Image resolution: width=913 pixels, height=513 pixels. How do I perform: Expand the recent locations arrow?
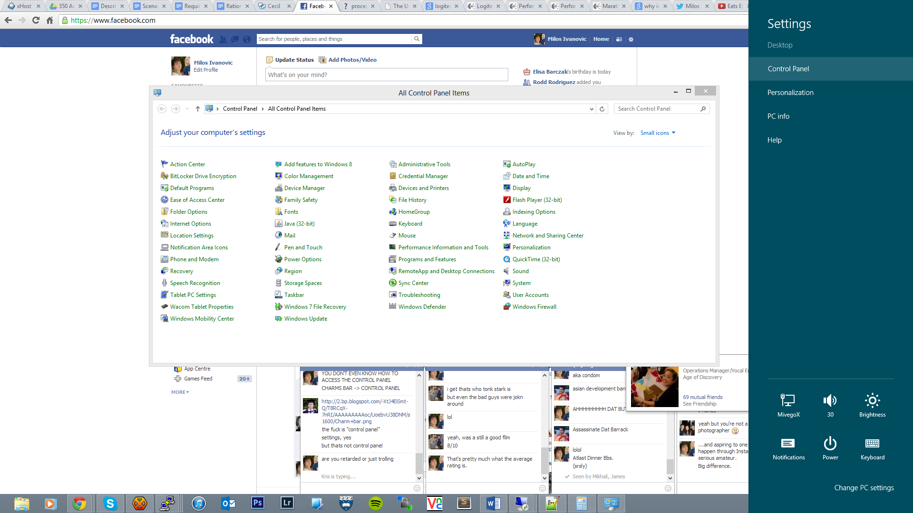pyautogui.click(x=187, y=109)
